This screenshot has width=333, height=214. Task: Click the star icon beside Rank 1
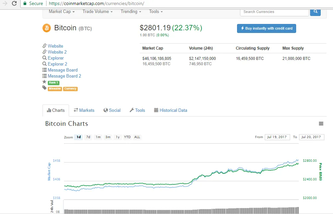coord(44,82)
